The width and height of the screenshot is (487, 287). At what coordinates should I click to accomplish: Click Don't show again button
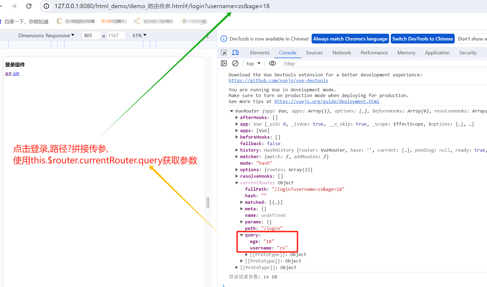472,39
